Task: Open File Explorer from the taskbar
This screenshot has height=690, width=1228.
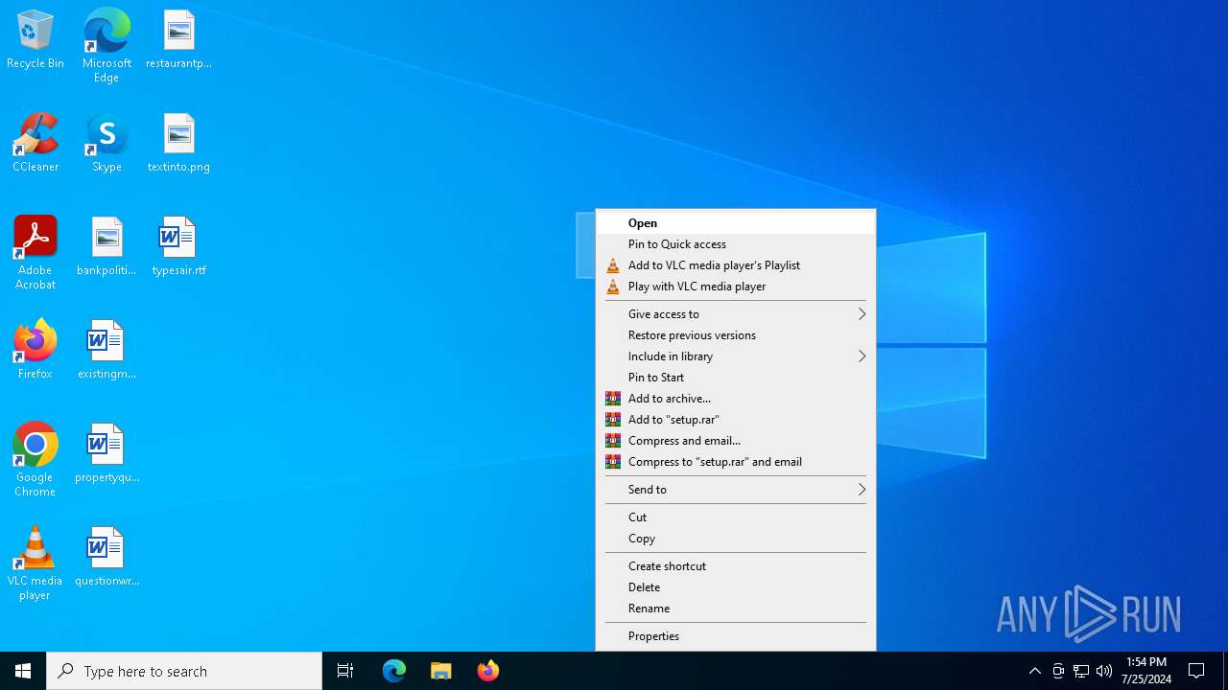Action: point(441,671)
